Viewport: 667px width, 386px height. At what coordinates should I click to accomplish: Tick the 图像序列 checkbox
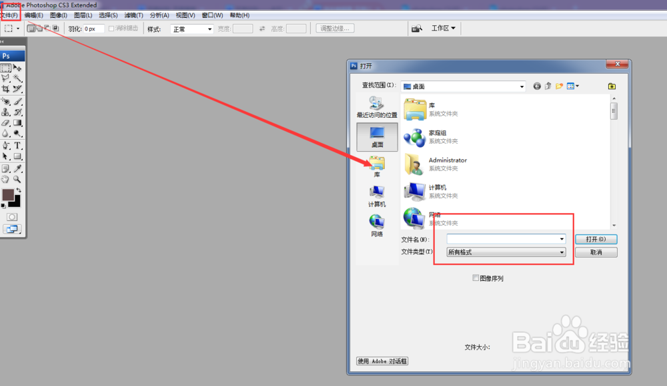tap(476, 278)
